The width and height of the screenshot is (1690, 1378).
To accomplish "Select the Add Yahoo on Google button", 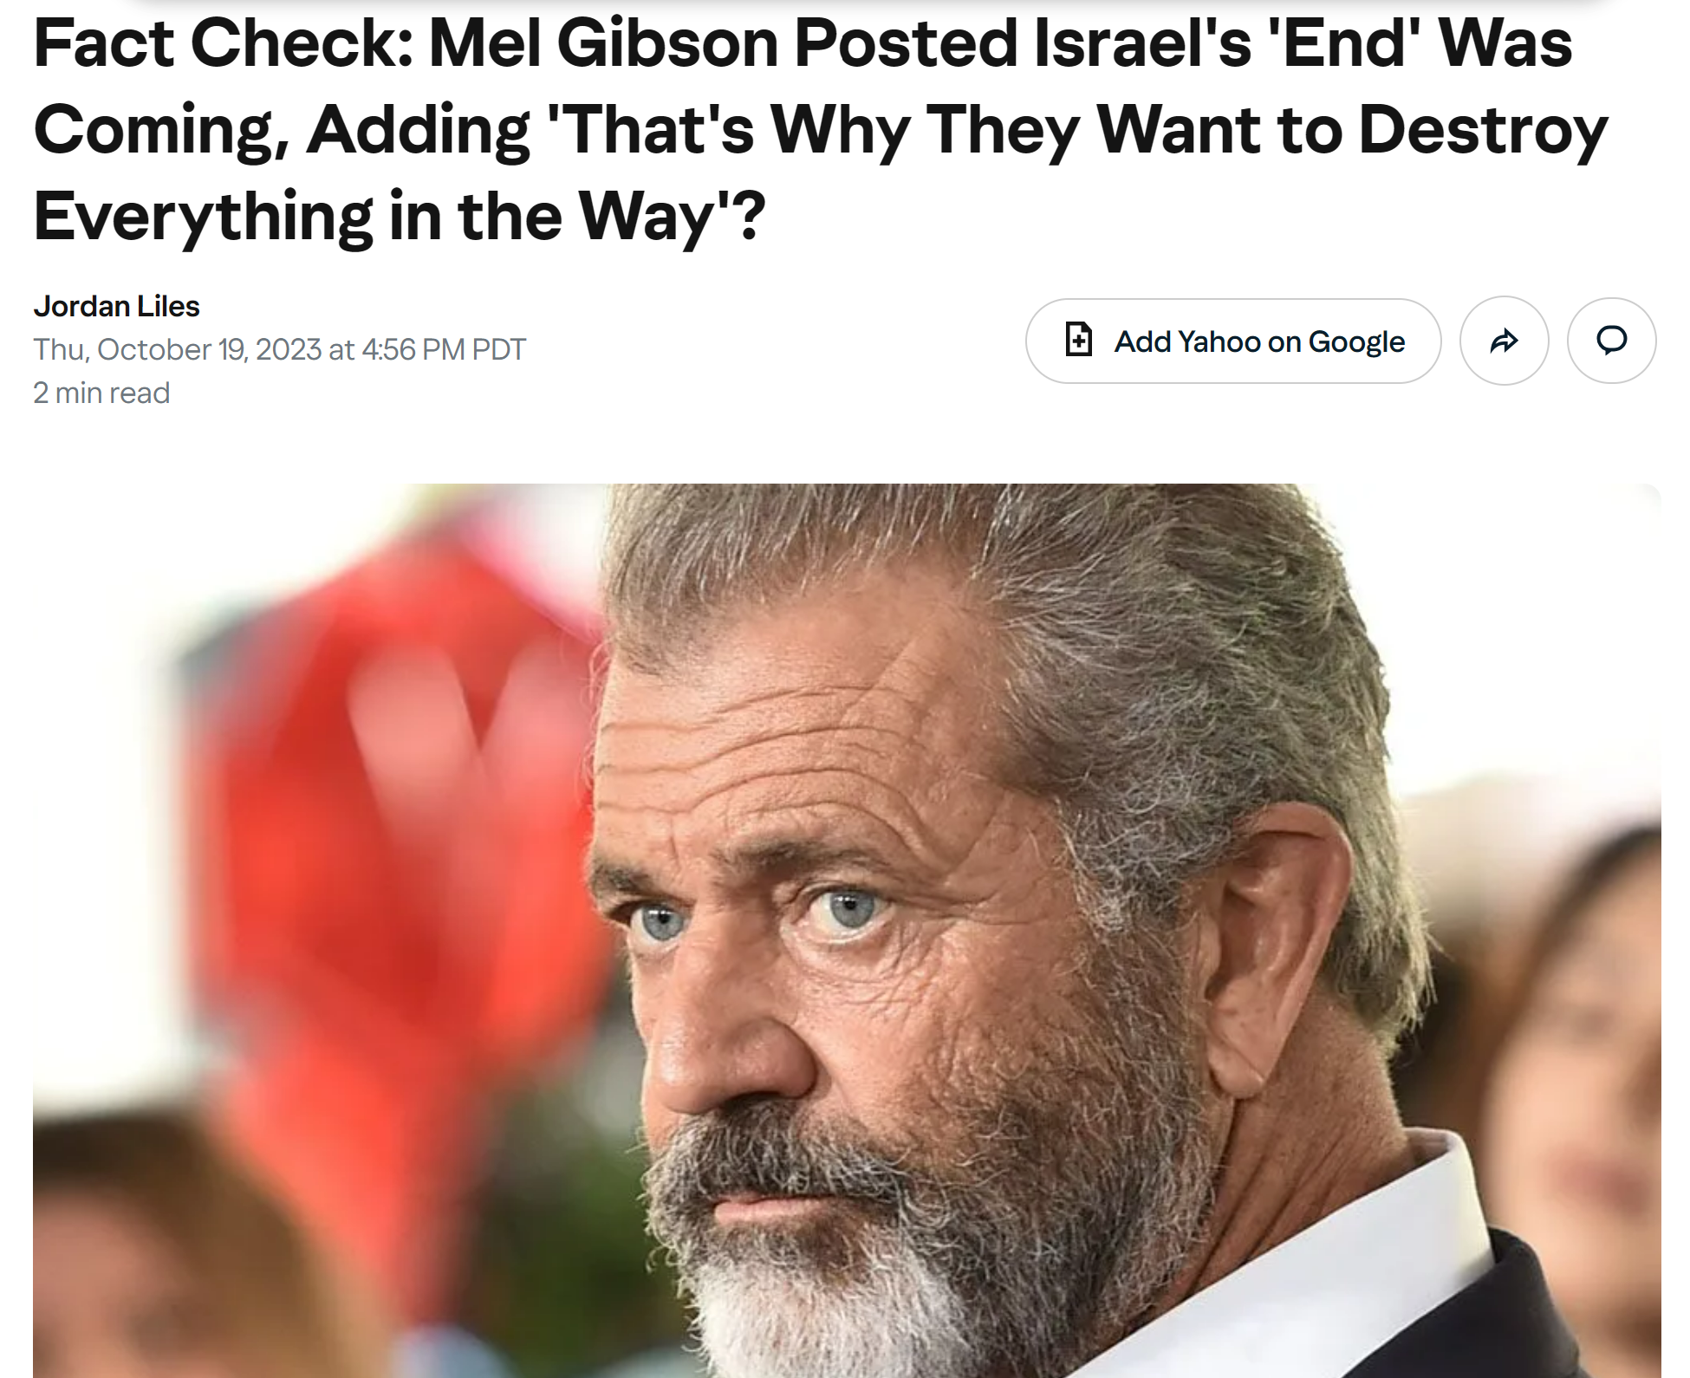I will pos(1233,341).
